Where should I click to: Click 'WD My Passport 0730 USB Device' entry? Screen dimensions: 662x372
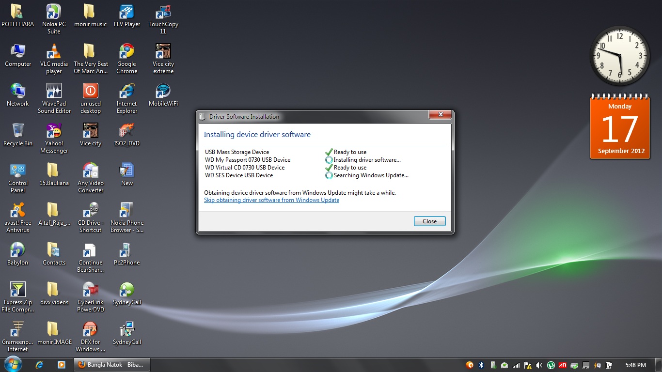pyautogui.click(x=248, y=160)
